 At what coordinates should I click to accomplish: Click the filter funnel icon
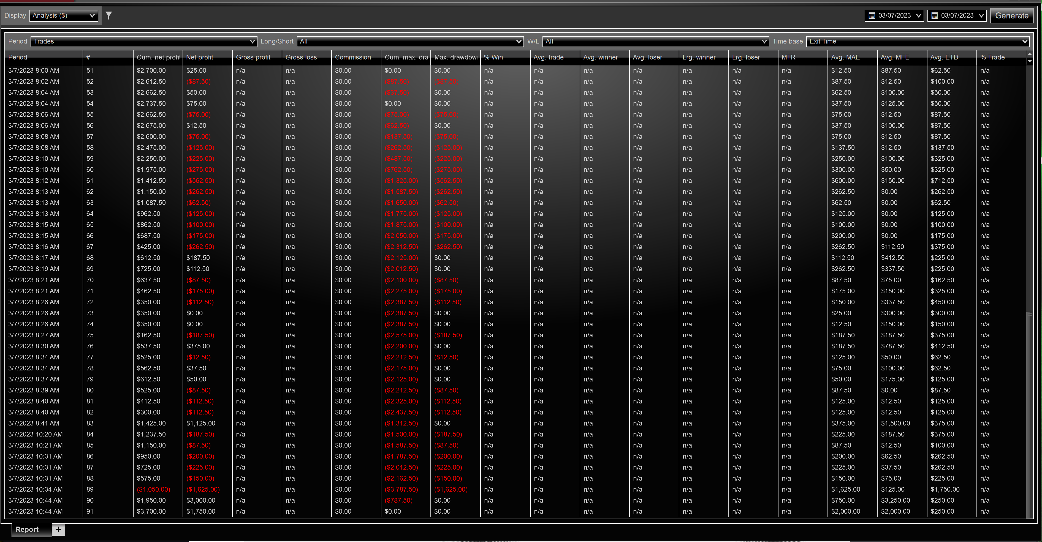(x=108, y=15)
